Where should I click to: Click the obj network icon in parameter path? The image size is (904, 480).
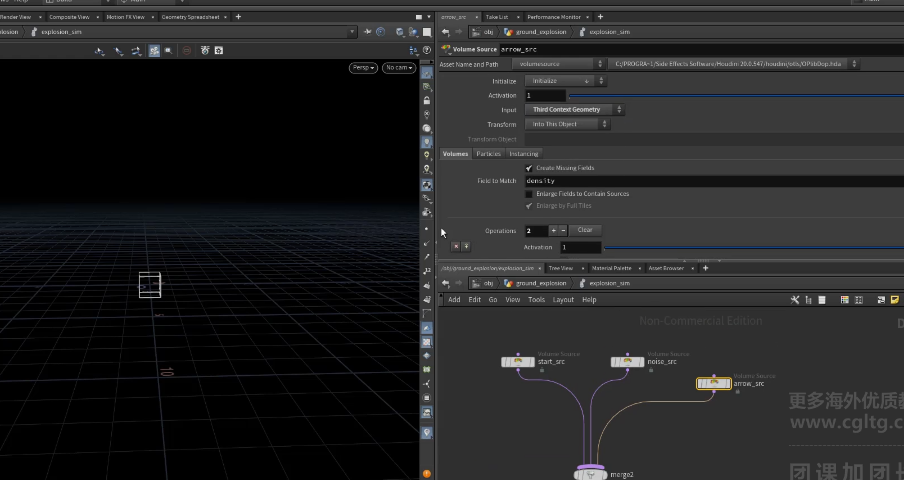click(x=476, y=32)
